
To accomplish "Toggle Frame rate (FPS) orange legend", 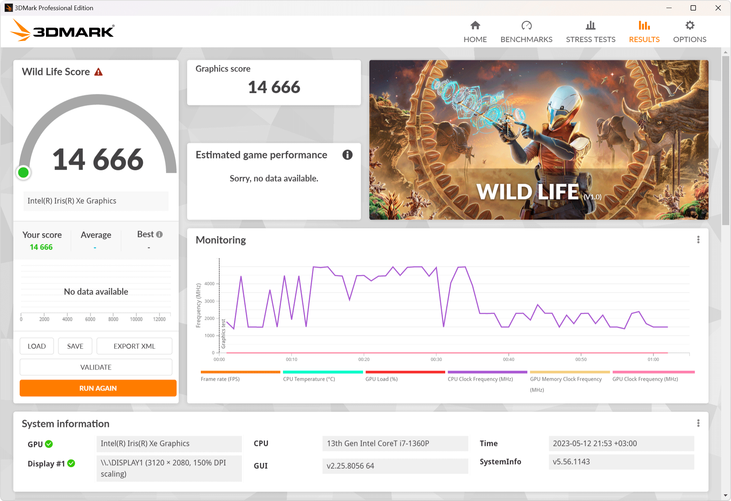I will click(220, 379).
